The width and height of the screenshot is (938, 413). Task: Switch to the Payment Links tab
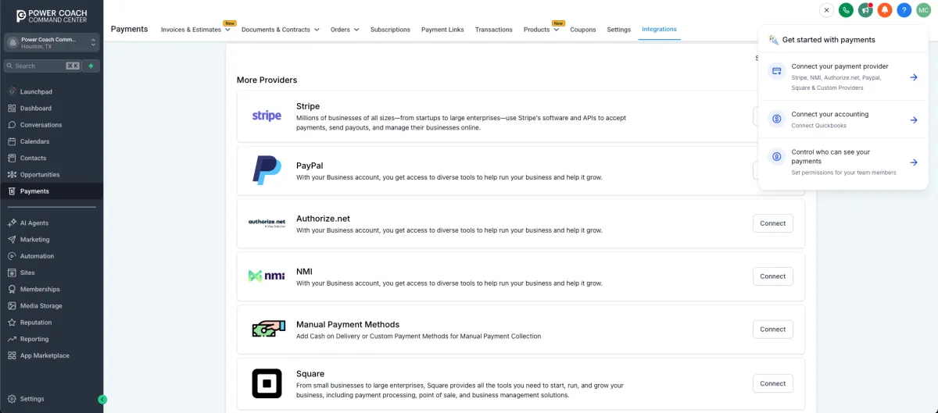(442, 30)
